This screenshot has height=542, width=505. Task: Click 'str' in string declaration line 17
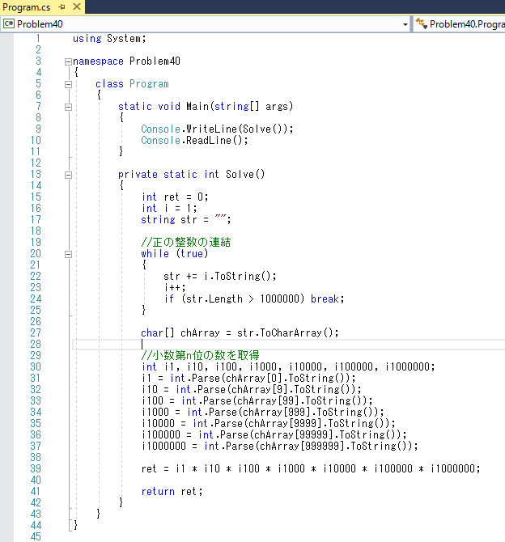coord(189,219)
